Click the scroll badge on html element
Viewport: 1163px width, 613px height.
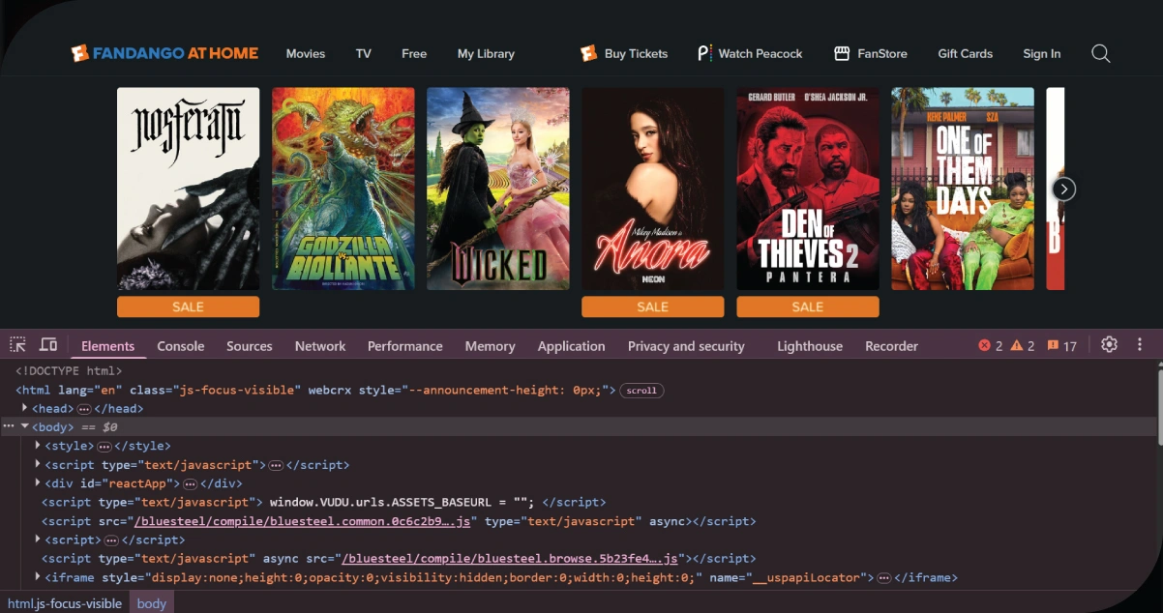(x=641, y=391)
